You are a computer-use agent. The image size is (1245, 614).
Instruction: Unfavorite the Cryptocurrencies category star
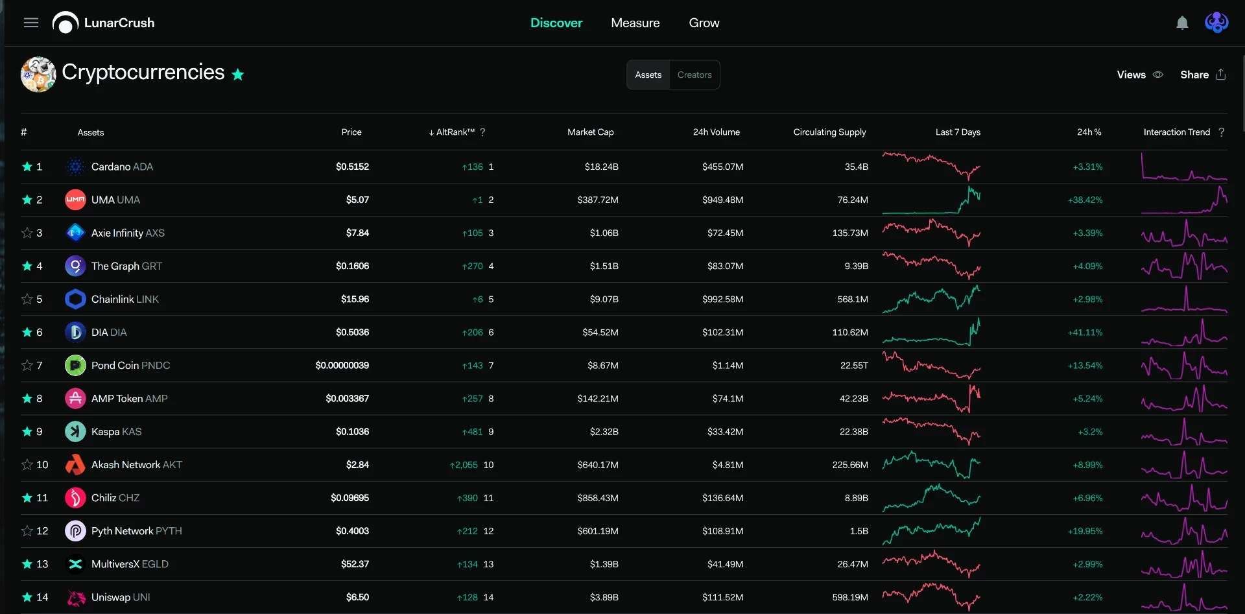pyautogui.click(x=238, y=75)
